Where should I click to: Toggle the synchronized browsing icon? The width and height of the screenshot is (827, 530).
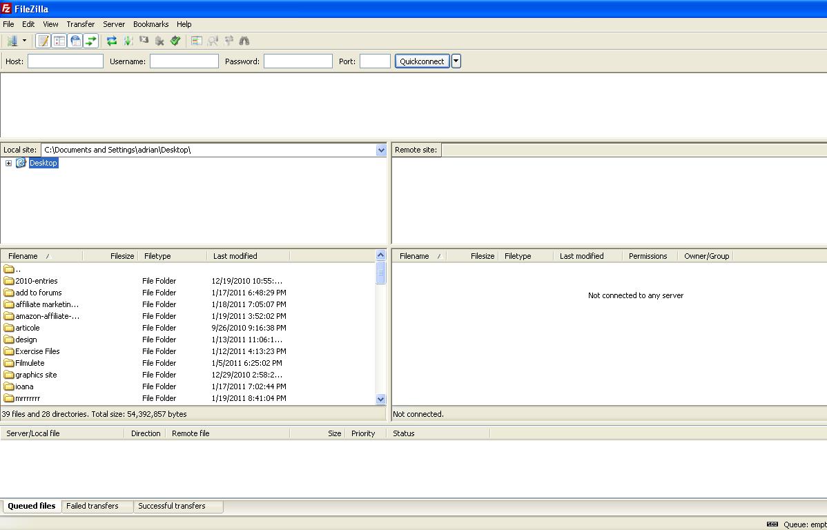[x=228, y=41]
